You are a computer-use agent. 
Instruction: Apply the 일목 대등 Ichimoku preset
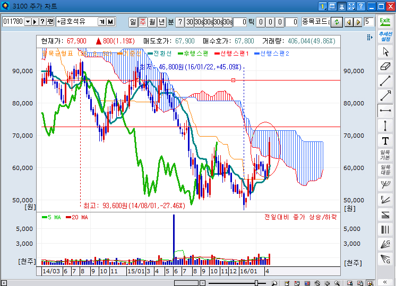tap(385, 170)
